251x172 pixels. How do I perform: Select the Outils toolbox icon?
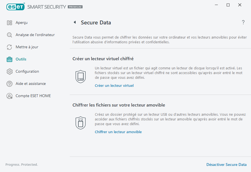(9, 59)
